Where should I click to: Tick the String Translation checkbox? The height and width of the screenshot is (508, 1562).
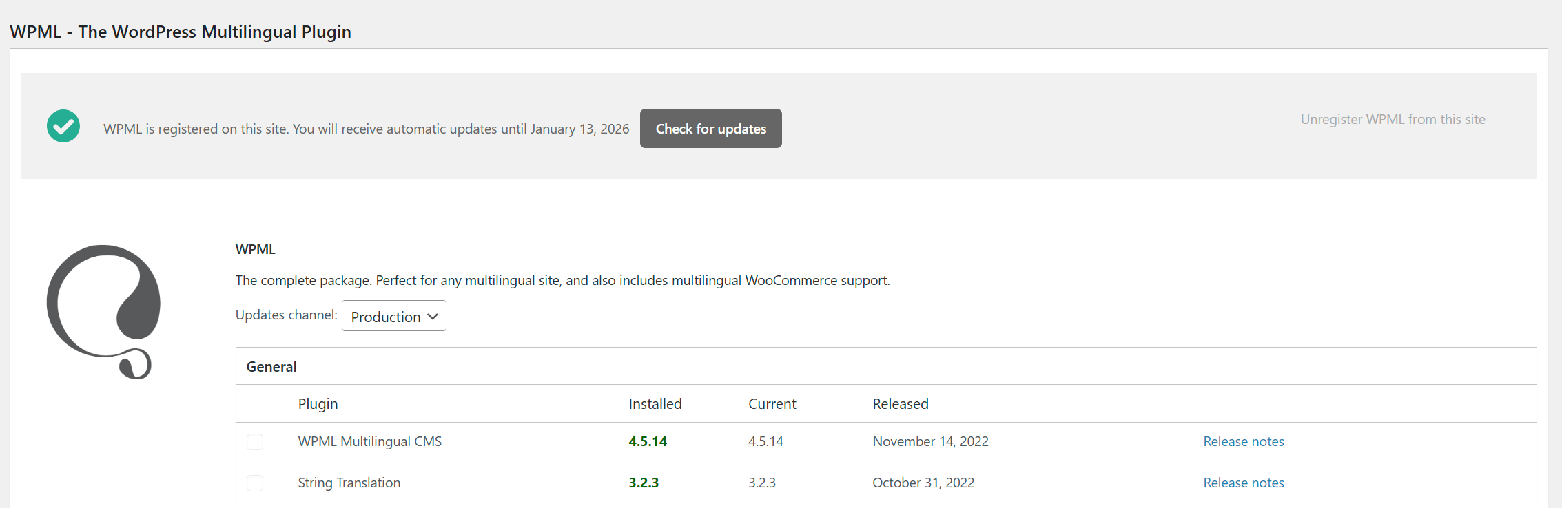tap(255, 483)
